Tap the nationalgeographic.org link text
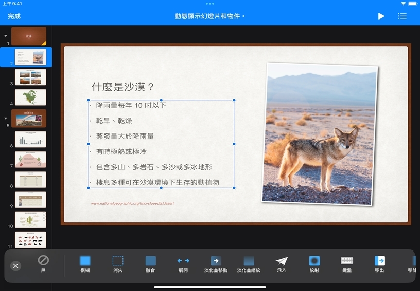Viewport: 420px width, 291px height. (x=132, y=203)
